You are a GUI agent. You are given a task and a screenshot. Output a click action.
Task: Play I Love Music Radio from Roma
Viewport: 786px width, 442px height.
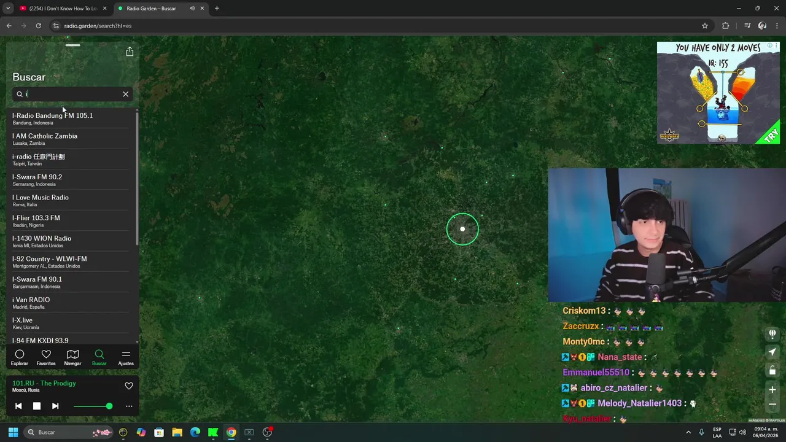71,200
